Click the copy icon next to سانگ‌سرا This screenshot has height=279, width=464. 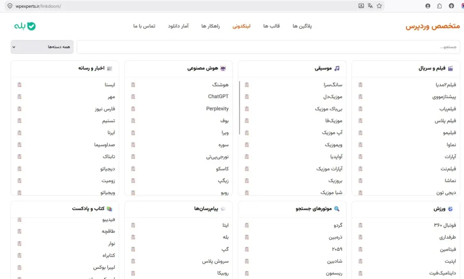point(247,85)
